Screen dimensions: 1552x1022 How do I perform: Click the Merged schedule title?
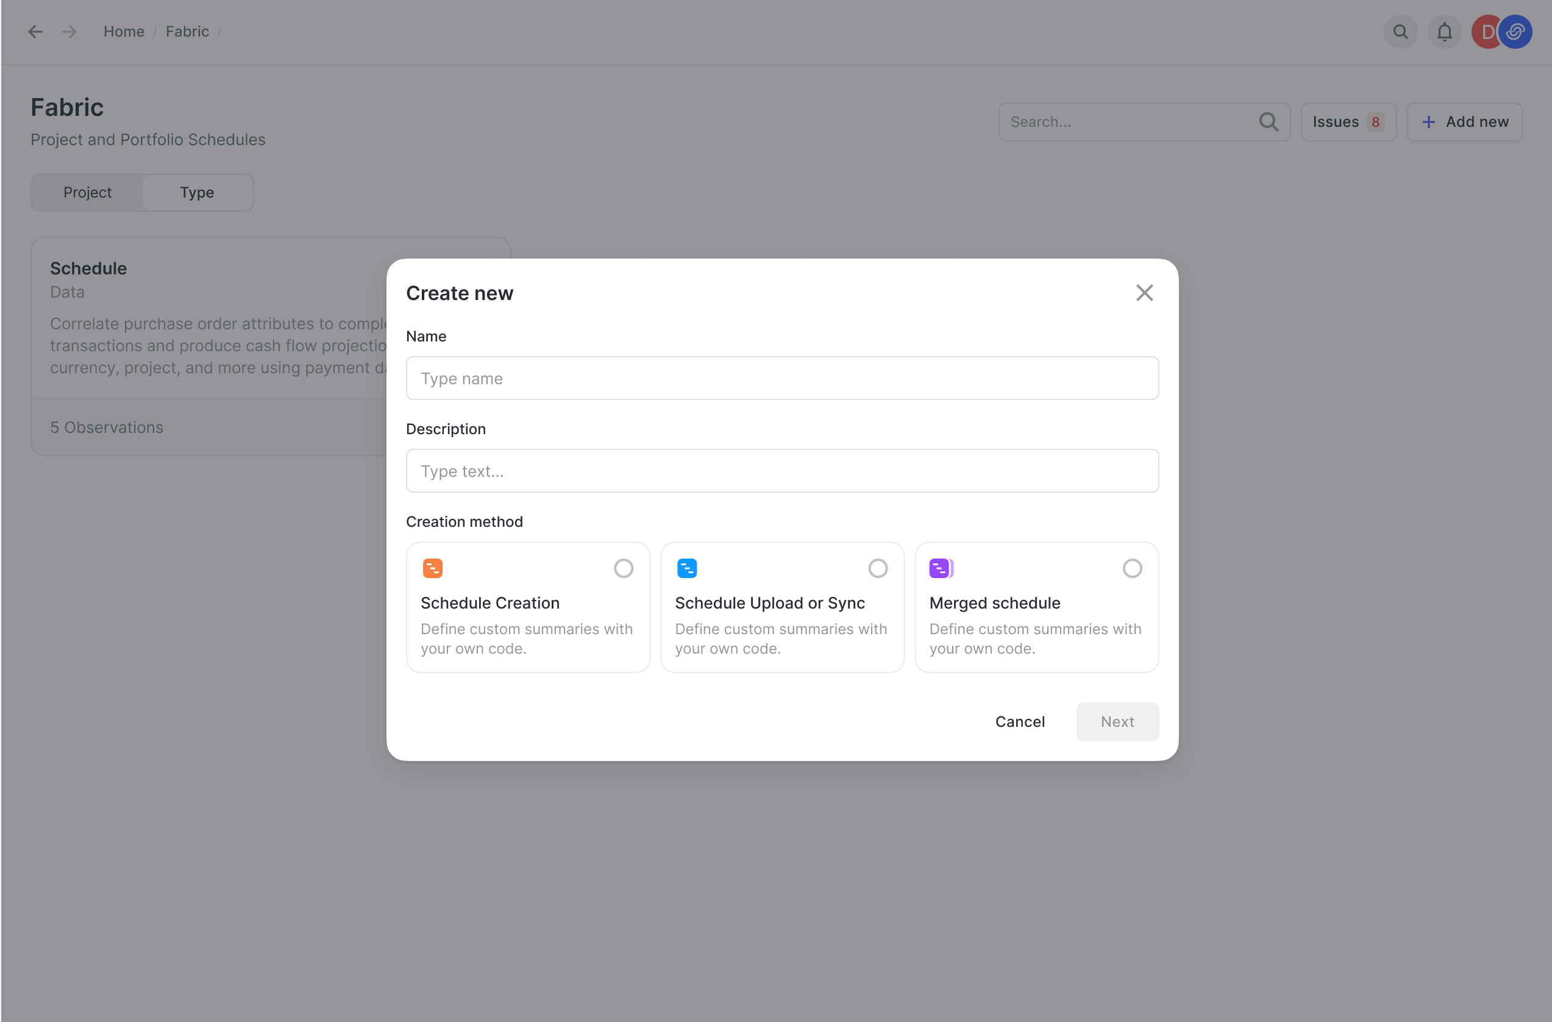994,602
